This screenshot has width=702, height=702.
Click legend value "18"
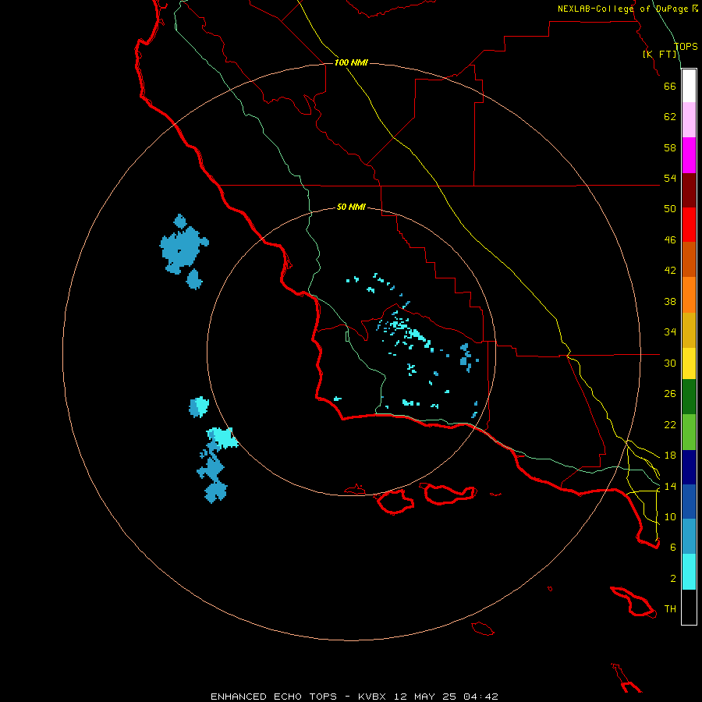click(x=670, y=456)
